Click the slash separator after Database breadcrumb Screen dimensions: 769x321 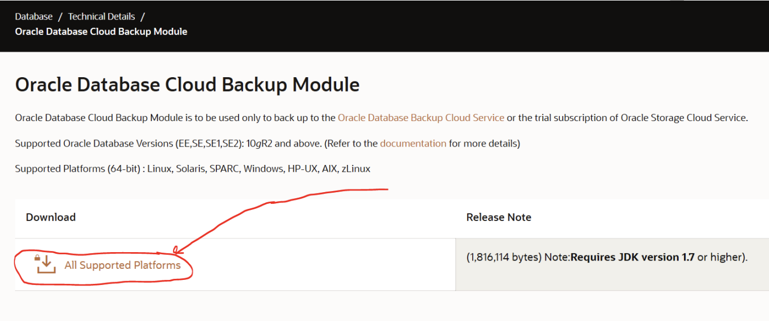click(x=60, y=17)
